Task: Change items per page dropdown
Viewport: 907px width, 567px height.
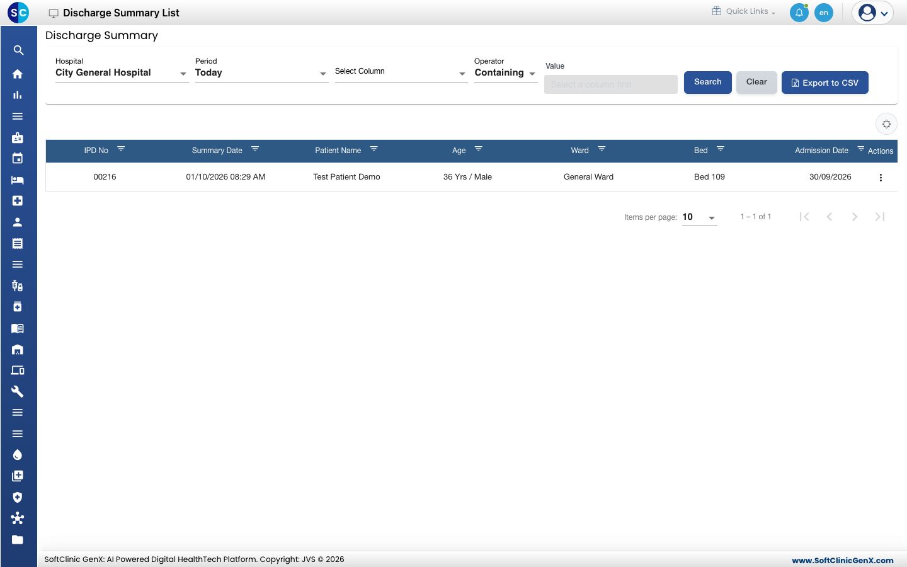Action: (x=699, y=217)
